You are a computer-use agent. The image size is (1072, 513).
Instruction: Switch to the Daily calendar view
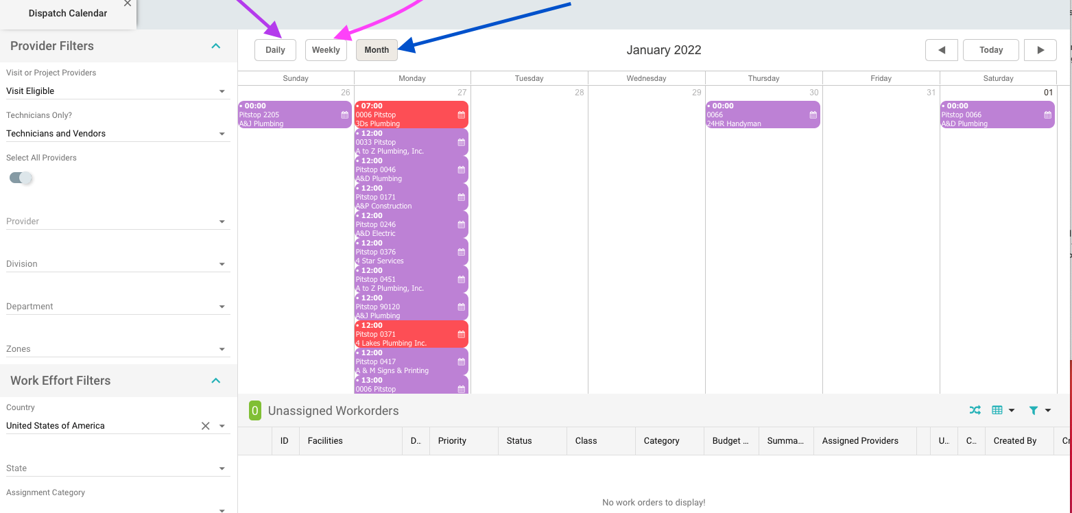point(275,50)
